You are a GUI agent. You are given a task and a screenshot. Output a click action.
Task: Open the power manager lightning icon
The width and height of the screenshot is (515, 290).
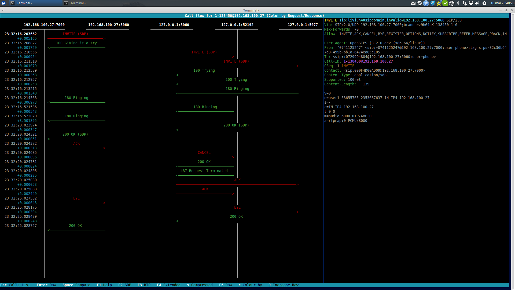pyautogui.click(x=484, y=3)
